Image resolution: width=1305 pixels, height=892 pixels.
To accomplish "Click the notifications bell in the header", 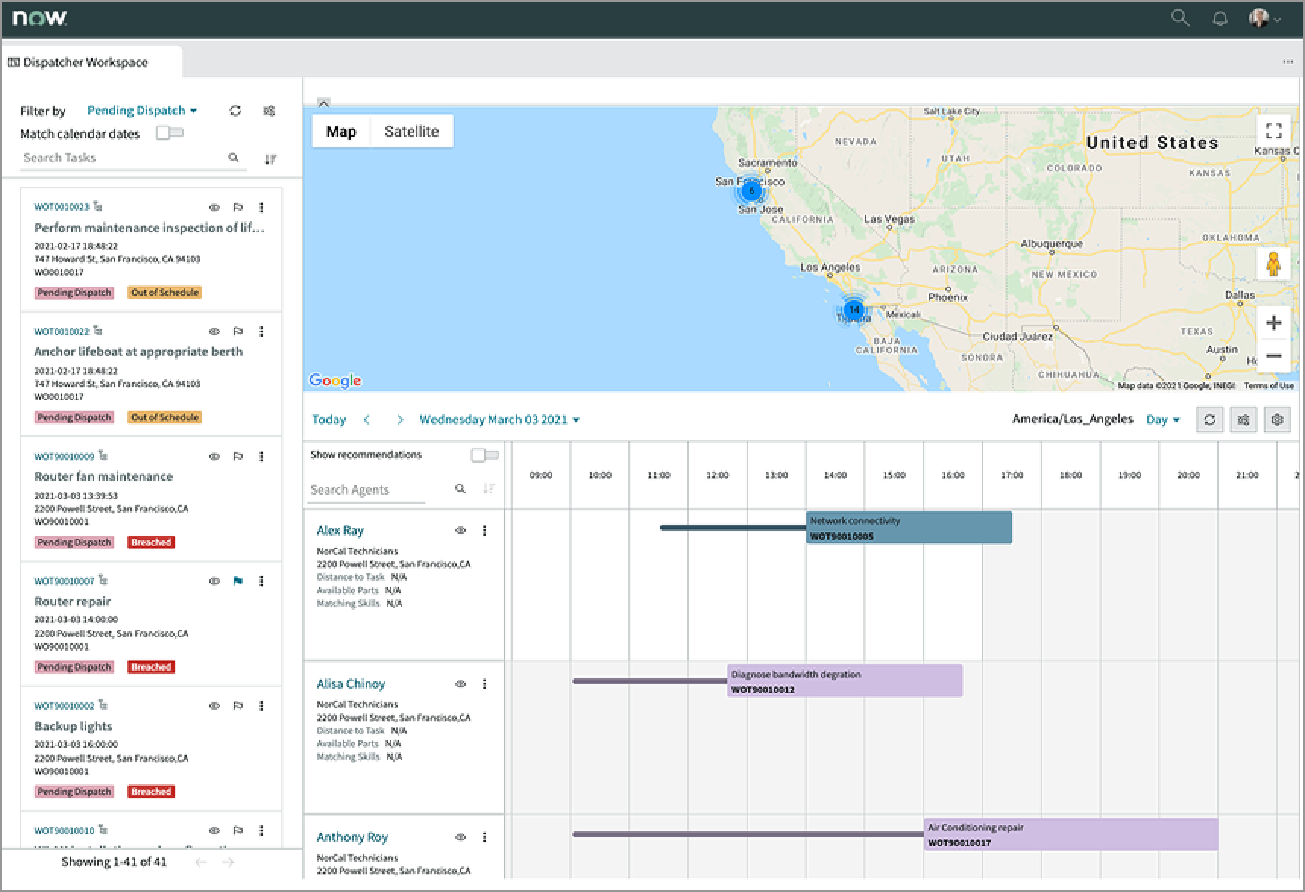I will click(1221, 18).
